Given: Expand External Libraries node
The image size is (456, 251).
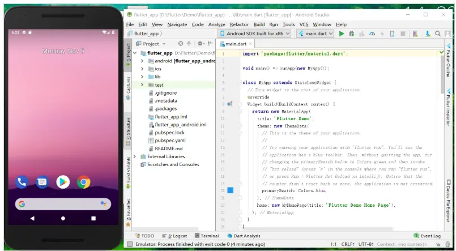Looking at the screenshot, I should pyautogui.click(x=135, y=156).
